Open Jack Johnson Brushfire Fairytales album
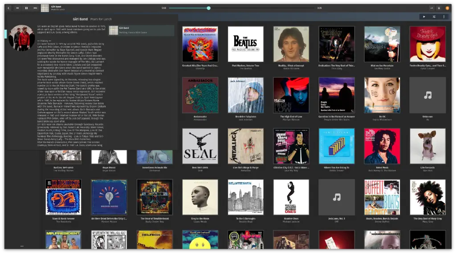The image size is (456, 254). tap(245, 95)
